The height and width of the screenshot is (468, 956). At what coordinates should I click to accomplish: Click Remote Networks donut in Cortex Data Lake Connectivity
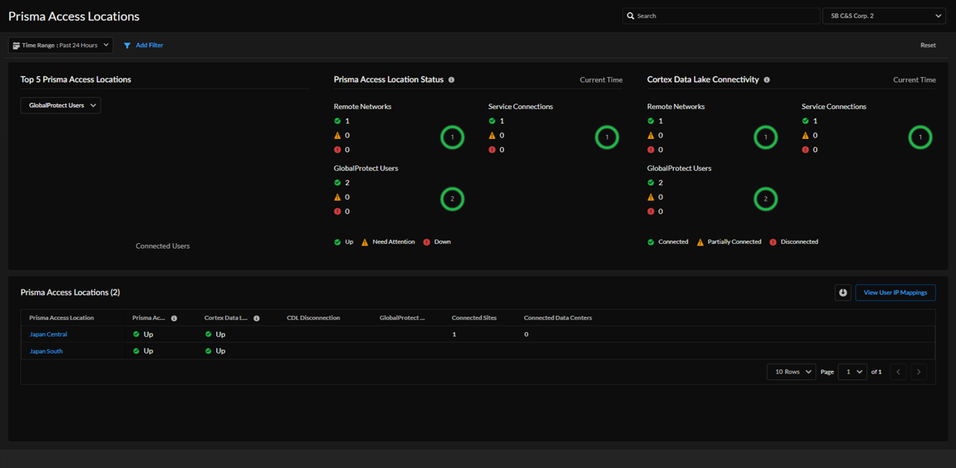(x=765, y=137)
